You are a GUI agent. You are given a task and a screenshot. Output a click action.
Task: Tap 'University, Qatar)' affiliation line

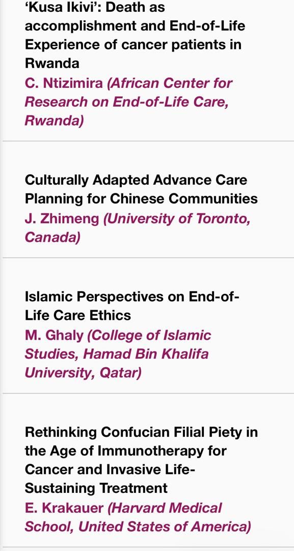pos(83,373)
